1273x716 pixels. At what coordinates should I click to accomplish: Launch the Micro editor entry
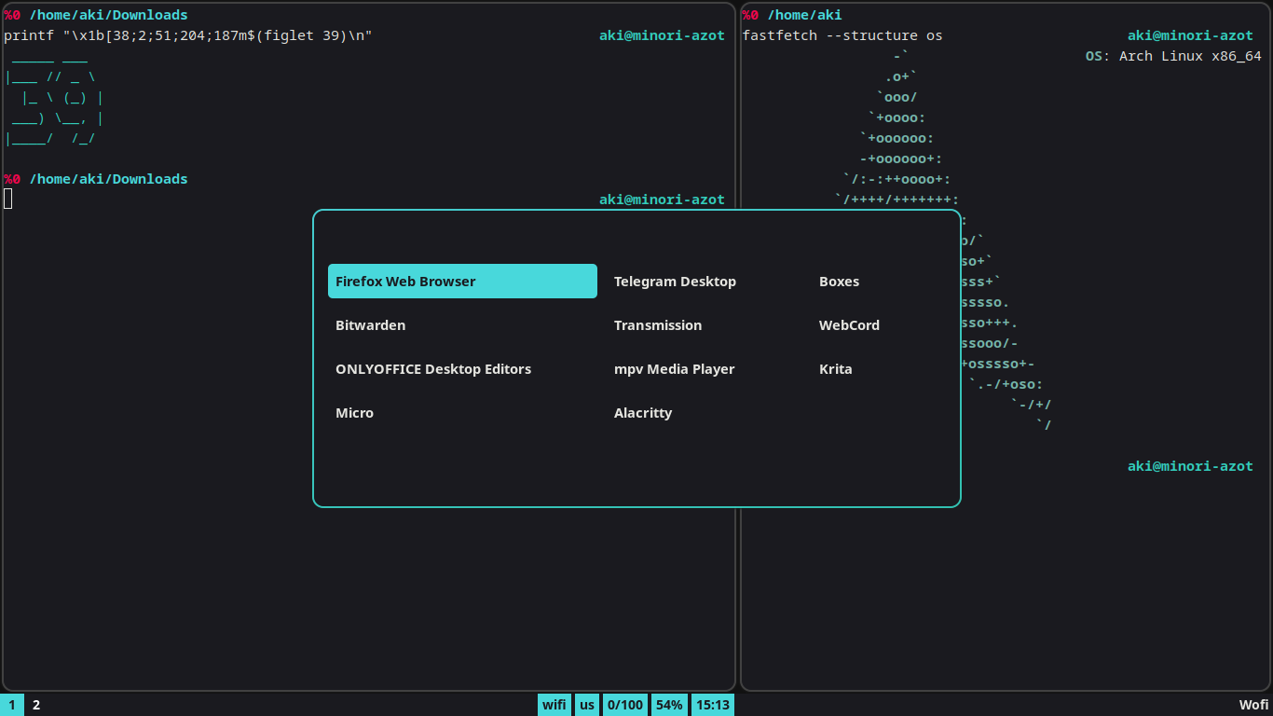click(x=354, y=413)
